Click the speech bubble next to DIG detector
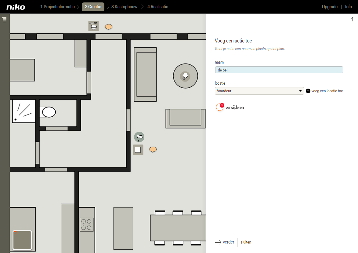Viewport: 358px width, 253px height. point(109,27)
